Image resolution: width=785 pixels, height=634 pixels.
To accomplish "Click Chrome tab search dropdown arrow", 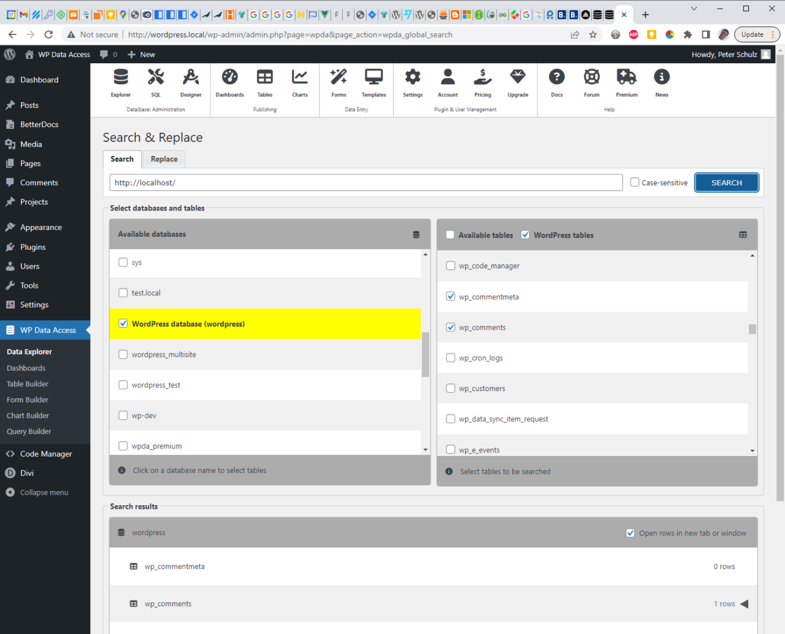I will click(x=694, y=9).
